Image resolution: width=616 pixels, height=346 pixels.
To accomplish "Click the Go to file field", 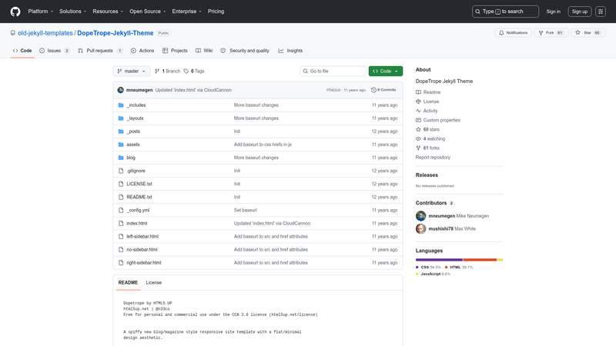I will coord(333,71).
